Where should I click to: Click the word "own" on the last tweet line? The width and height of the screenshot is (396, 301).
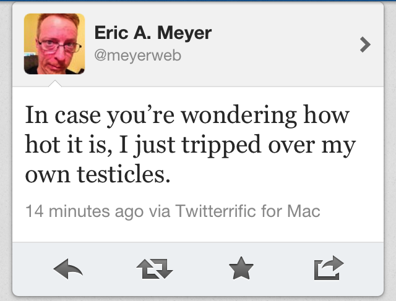click(46, 174)
